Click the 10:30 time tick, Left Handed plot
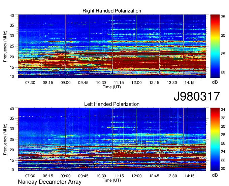229x186 pixels. (101, 176)
